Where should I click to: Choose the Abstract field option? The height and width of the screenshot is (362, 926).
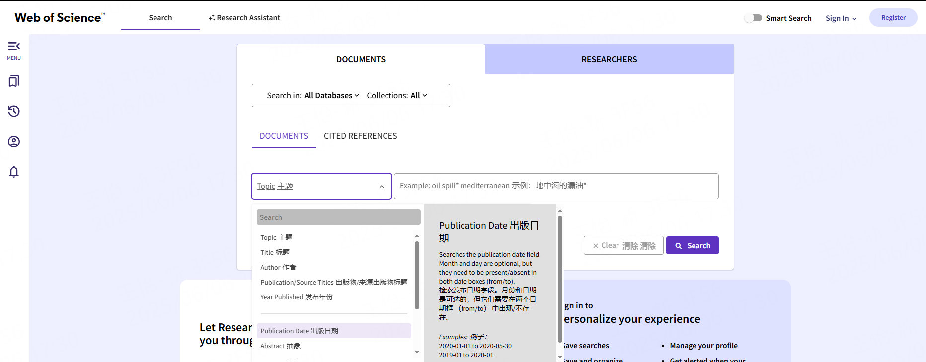pos(334,346)
